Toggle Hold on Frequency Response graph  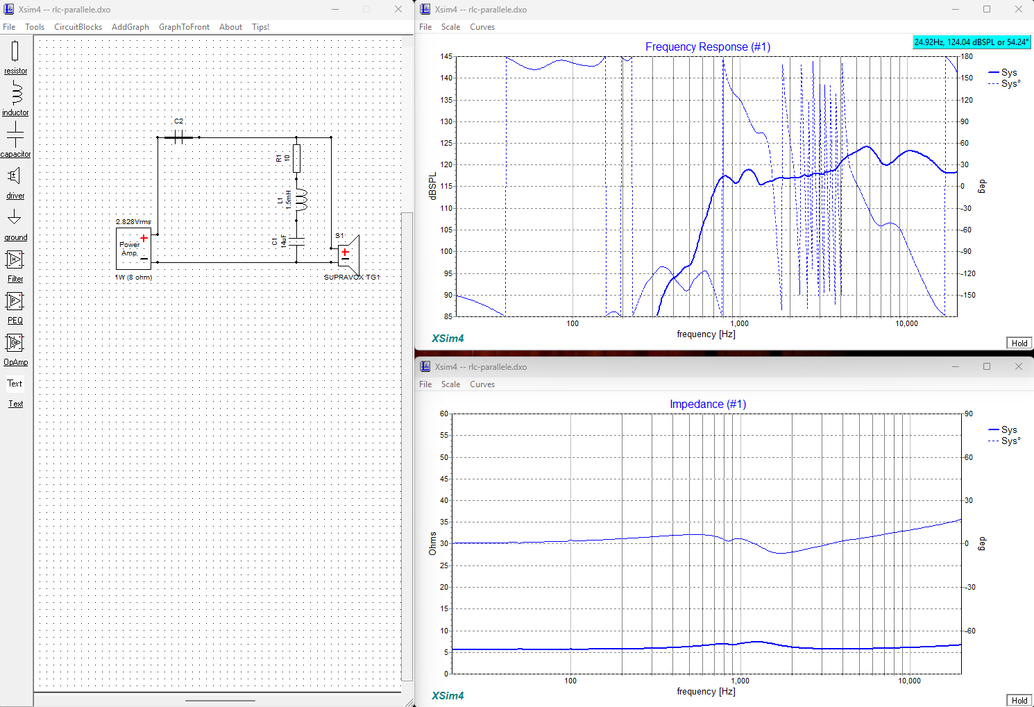[1019, 343]
